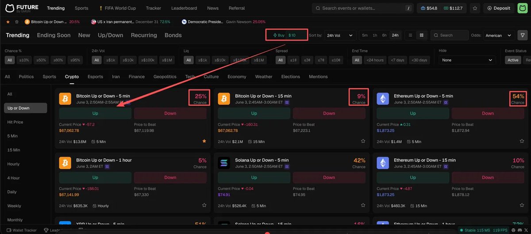Switch to Ending Soon tab
The height and width of the screenshot is (234, 531).
pos(54,35)
